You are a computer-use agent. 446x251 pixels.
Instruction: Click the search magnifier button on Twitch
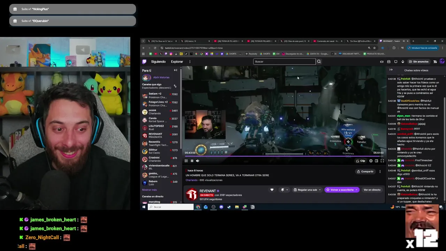(319, 62)
